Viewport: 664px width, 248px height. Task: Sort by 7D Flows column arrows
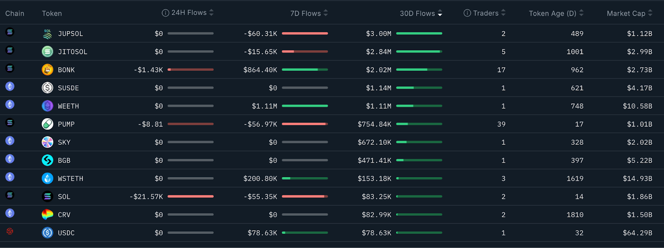326,13
